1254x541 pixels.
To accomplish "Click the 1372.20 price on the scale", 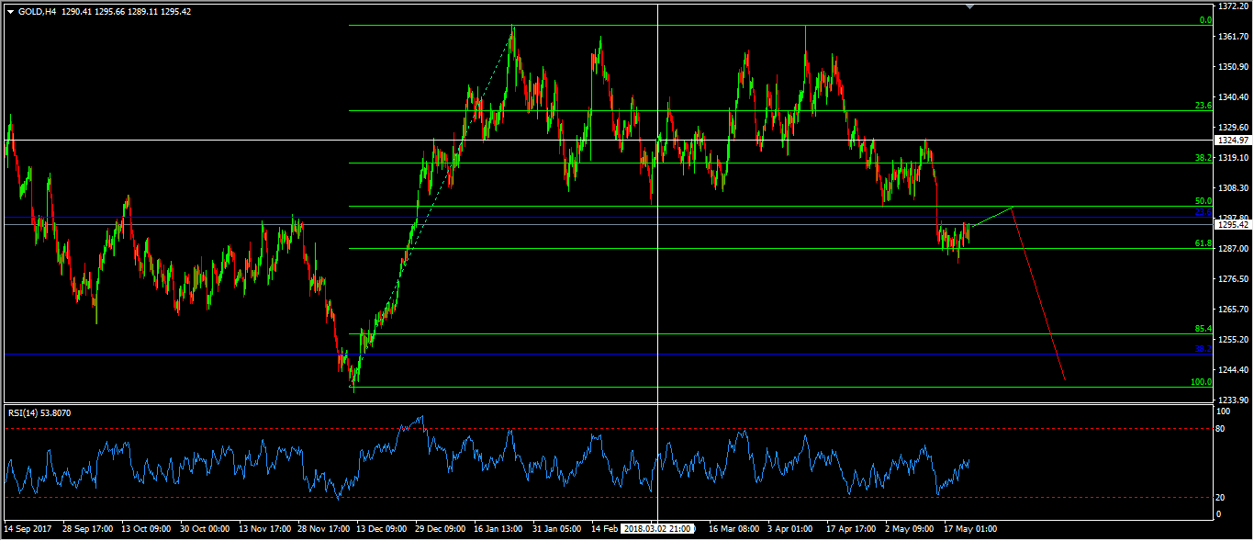I will click(1233, 6).
